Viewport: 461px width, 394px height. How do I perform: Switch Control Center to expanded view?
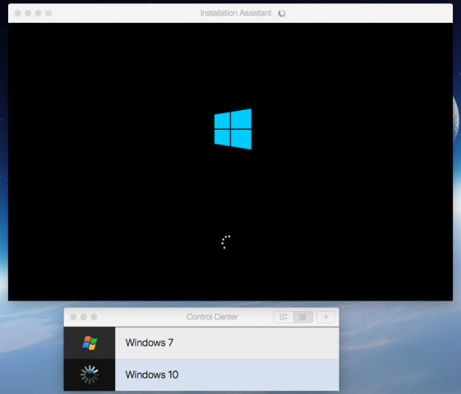point(284,317)
